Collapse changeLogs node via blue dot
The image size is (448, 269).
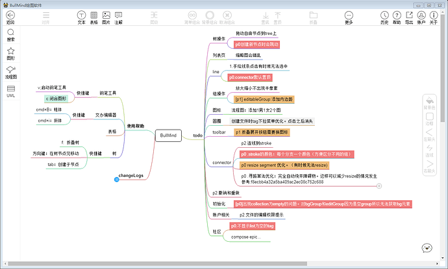pyautogui.click(x=117, y=180)
